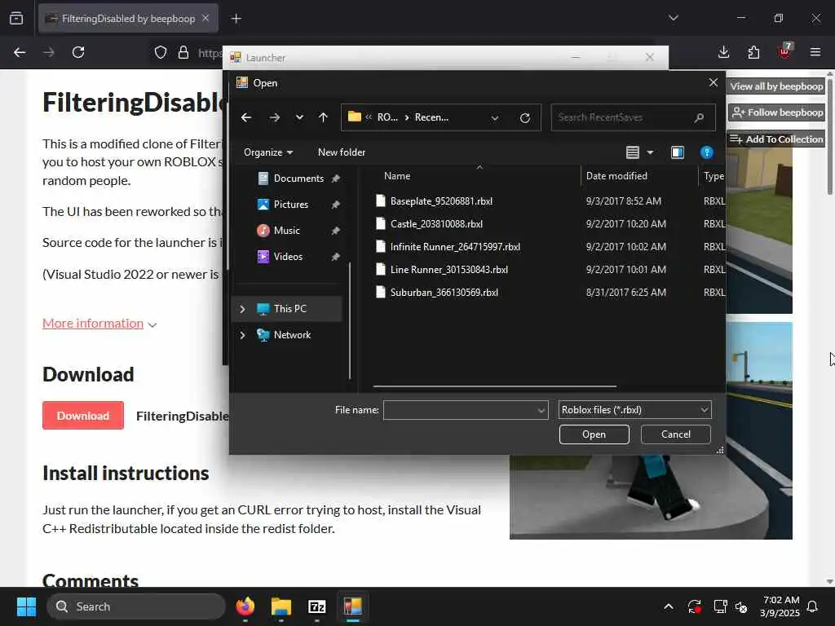
Task: Open notification bell in taskbar
Action: [x=812, y=606]
